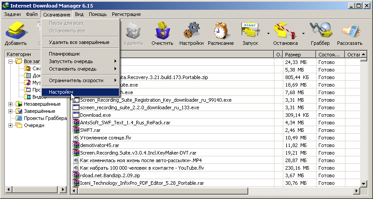Viewport: 373px width, 199px height.
Task: Click the Запуск start queue icon
Action: coord(250,30)
